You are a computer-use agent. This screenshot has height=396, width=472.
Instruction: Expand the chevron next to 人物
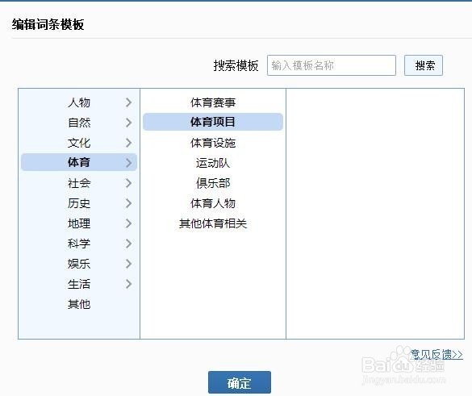tap(128, 102)
